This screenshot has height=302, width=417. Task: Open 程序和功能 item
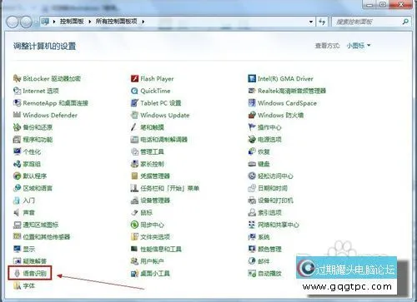(33, 140)
